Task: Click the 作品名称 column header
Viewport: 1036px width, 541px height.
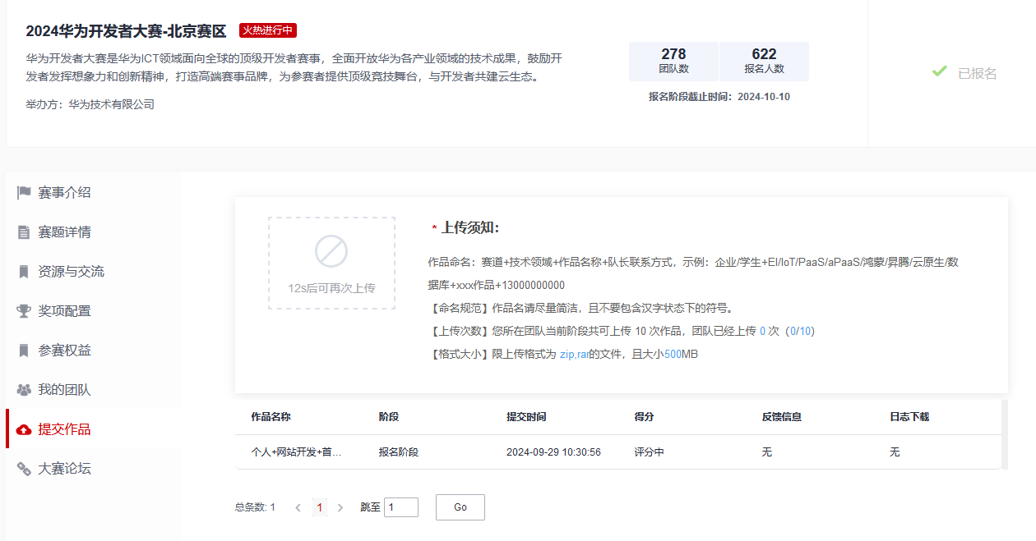Action: pyautogui.click(x=271, y=417)
